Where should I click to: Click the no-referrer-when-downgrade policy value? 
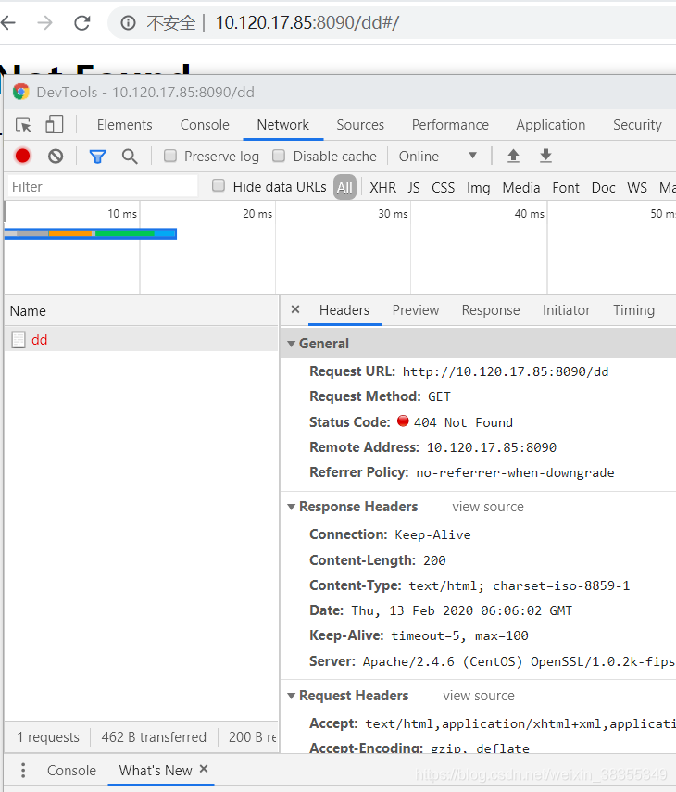515,472
